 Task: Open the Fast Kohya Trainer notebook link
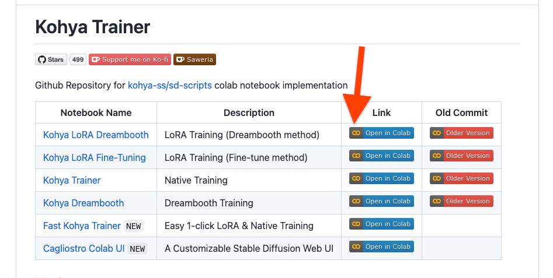[82, 226]
